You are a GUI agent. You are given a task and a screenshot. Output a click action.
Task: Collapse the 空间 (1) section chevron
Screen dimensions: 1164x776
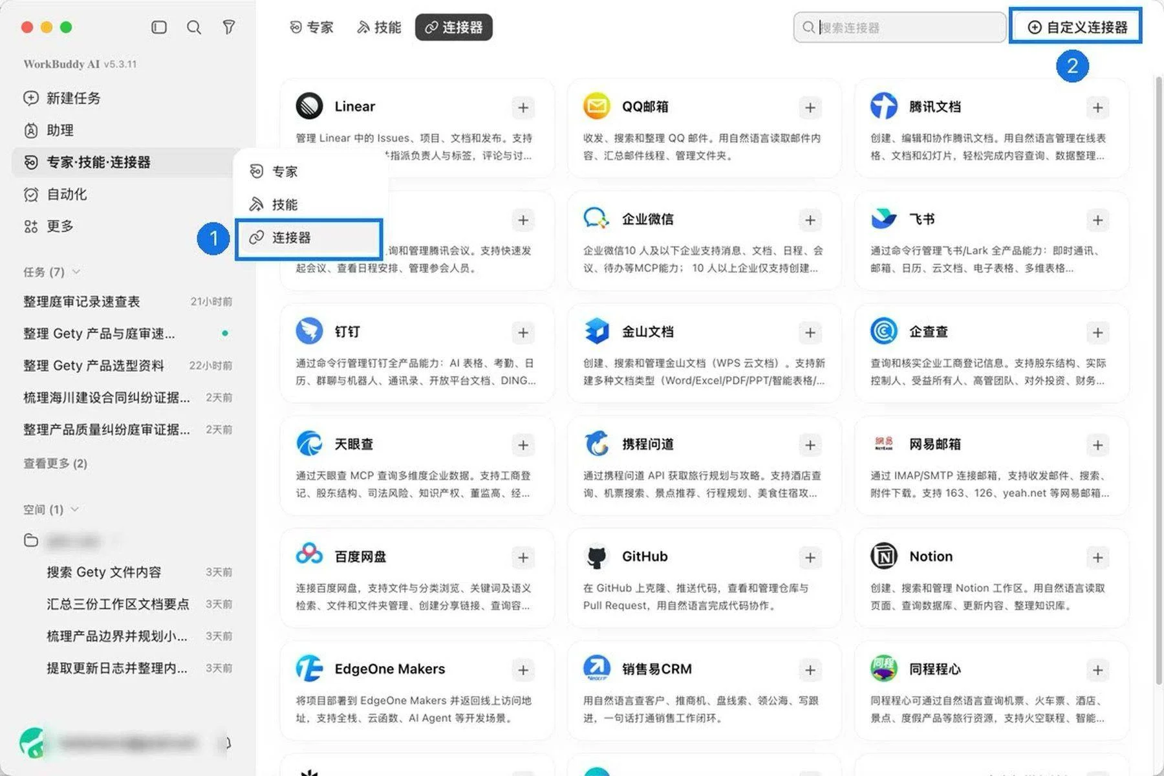click(x=75, y=510)
